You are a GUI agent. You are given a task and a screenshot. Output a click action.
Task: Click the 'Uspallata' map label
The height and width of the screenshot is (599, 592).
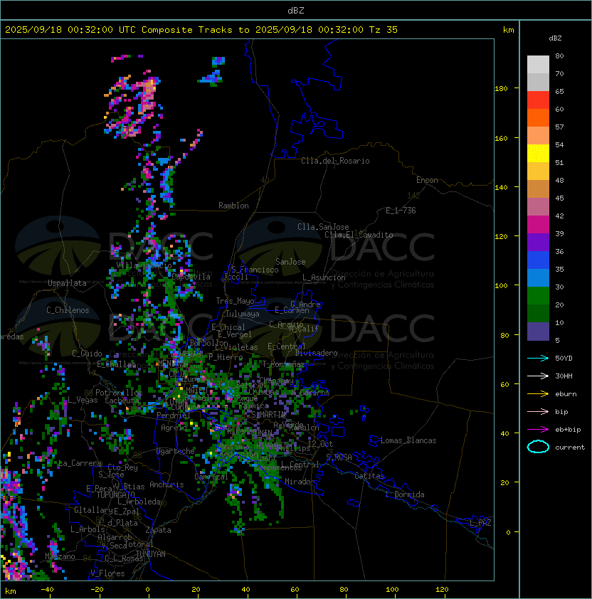(67, 283)
